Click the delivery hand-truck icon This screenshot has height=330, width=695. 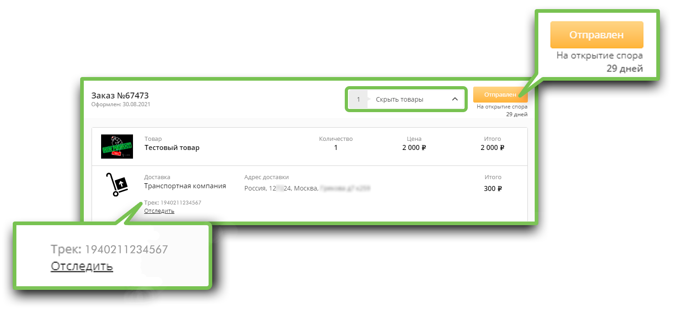[117, 185]
